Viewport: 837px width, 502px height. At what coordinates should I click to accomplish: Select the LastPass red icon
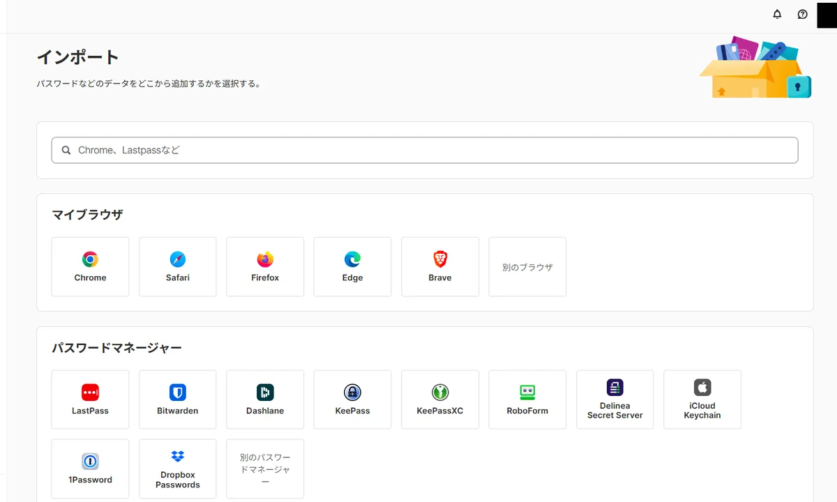[90, 393]
